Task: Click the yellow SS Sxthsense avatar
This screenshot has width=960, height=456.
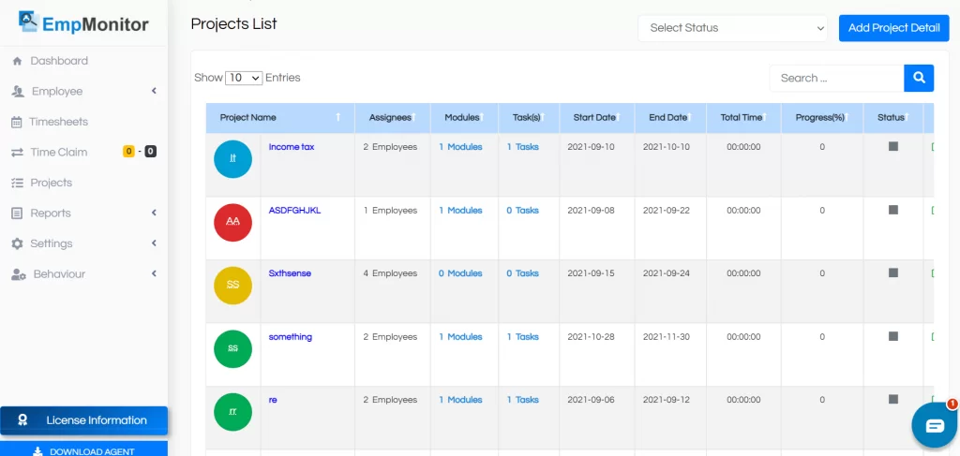Action: point(232,285)
